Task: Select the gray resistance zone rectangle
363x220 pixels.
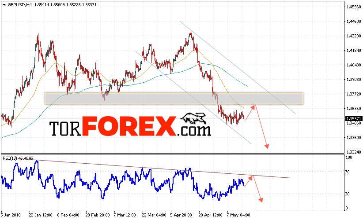Action: (174, 99)
